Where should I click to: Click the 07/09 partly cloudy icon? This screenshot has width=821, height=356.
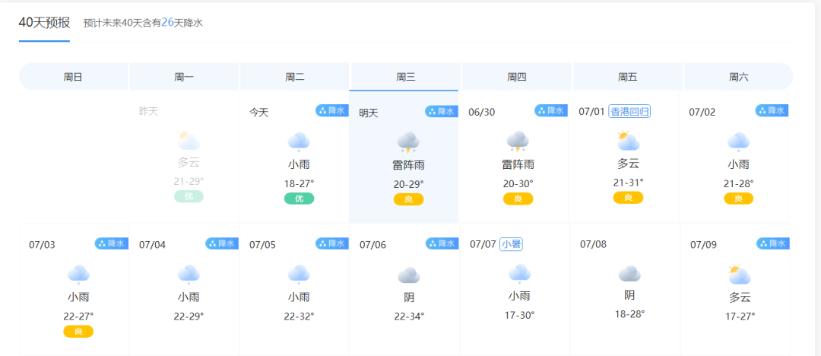click(739, 275)
